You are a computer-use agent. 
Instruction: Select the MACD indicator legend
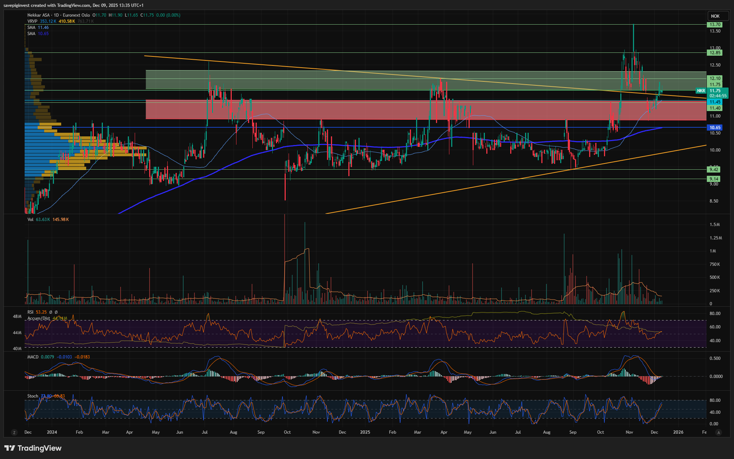point(33,357)
